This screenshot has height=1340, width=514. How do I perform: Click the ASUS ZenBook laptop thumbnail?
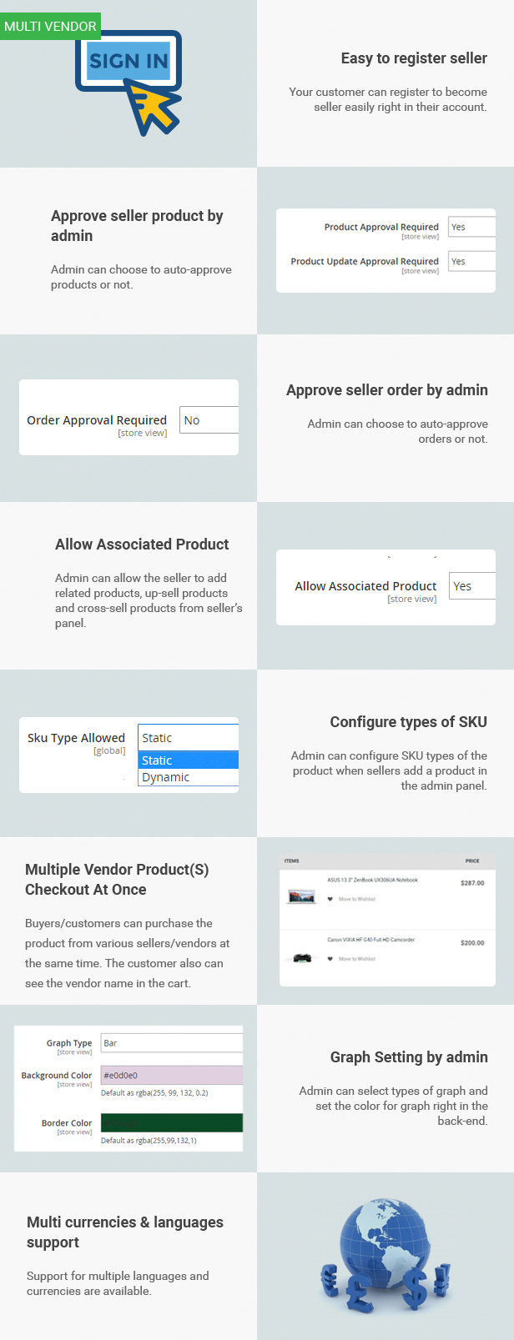pyautogui.click(x=301, y=896)
